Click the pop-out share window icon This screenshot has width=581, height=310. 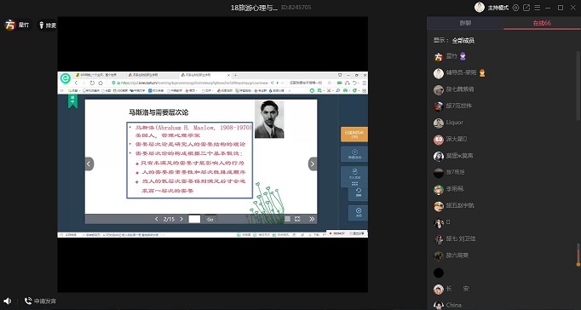click(x=526, y=8)
